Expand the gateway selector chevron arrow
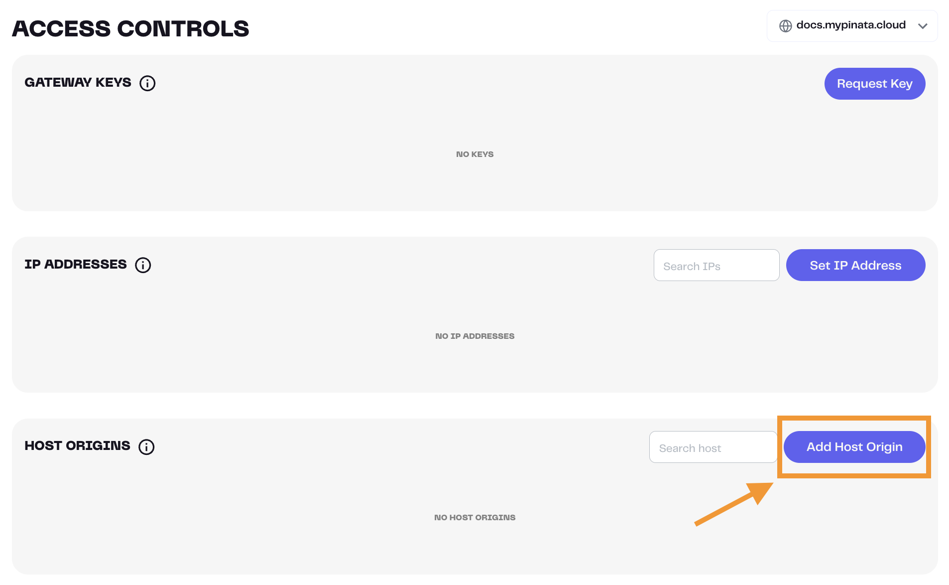 pyautogui.click(x=923, y=26)
